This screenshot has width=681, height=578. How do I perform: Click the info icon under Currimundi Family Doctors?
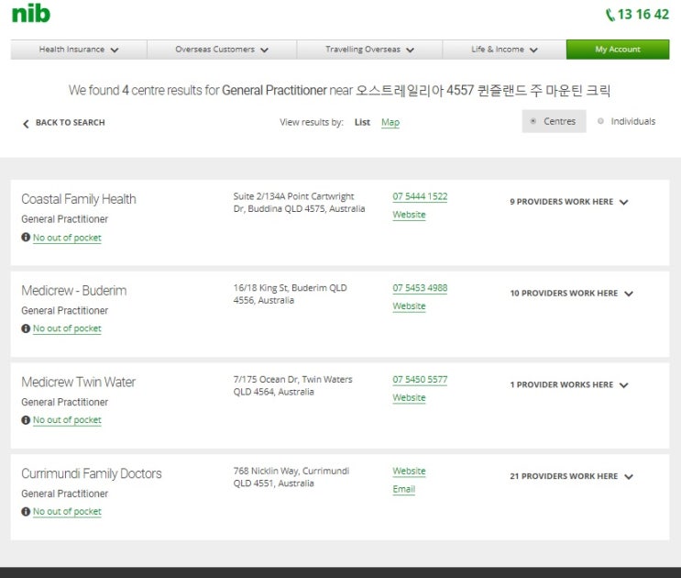[26, 512]
